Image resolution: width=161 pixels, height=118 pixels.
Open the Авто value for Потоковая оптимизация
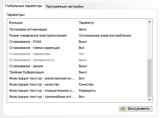[83, 29]
